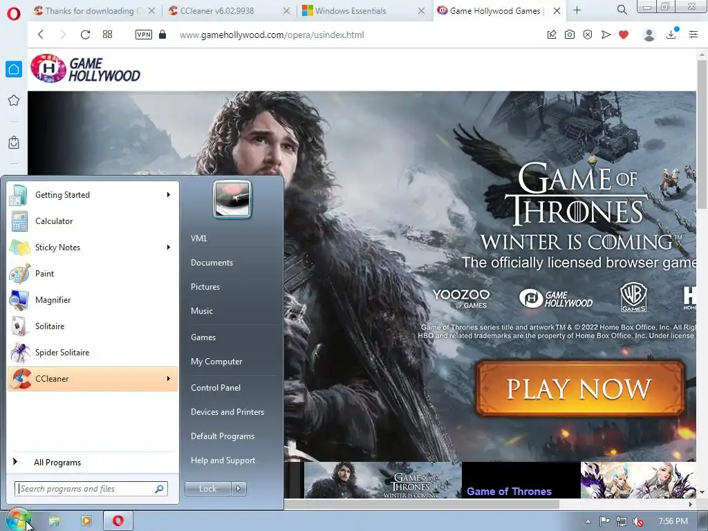Open the Opera menu logo
Viewport: 708px width, 531px height.
pyautogui.click(x=14, y=14)
